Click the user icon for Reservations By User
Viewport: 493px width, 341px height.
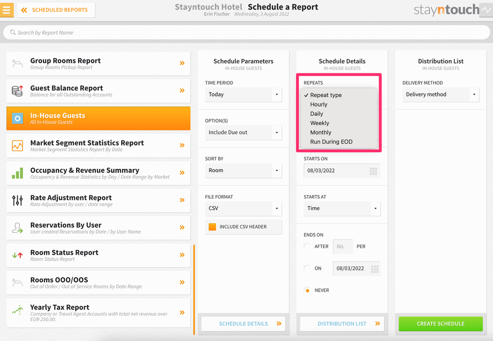point(17,228)
